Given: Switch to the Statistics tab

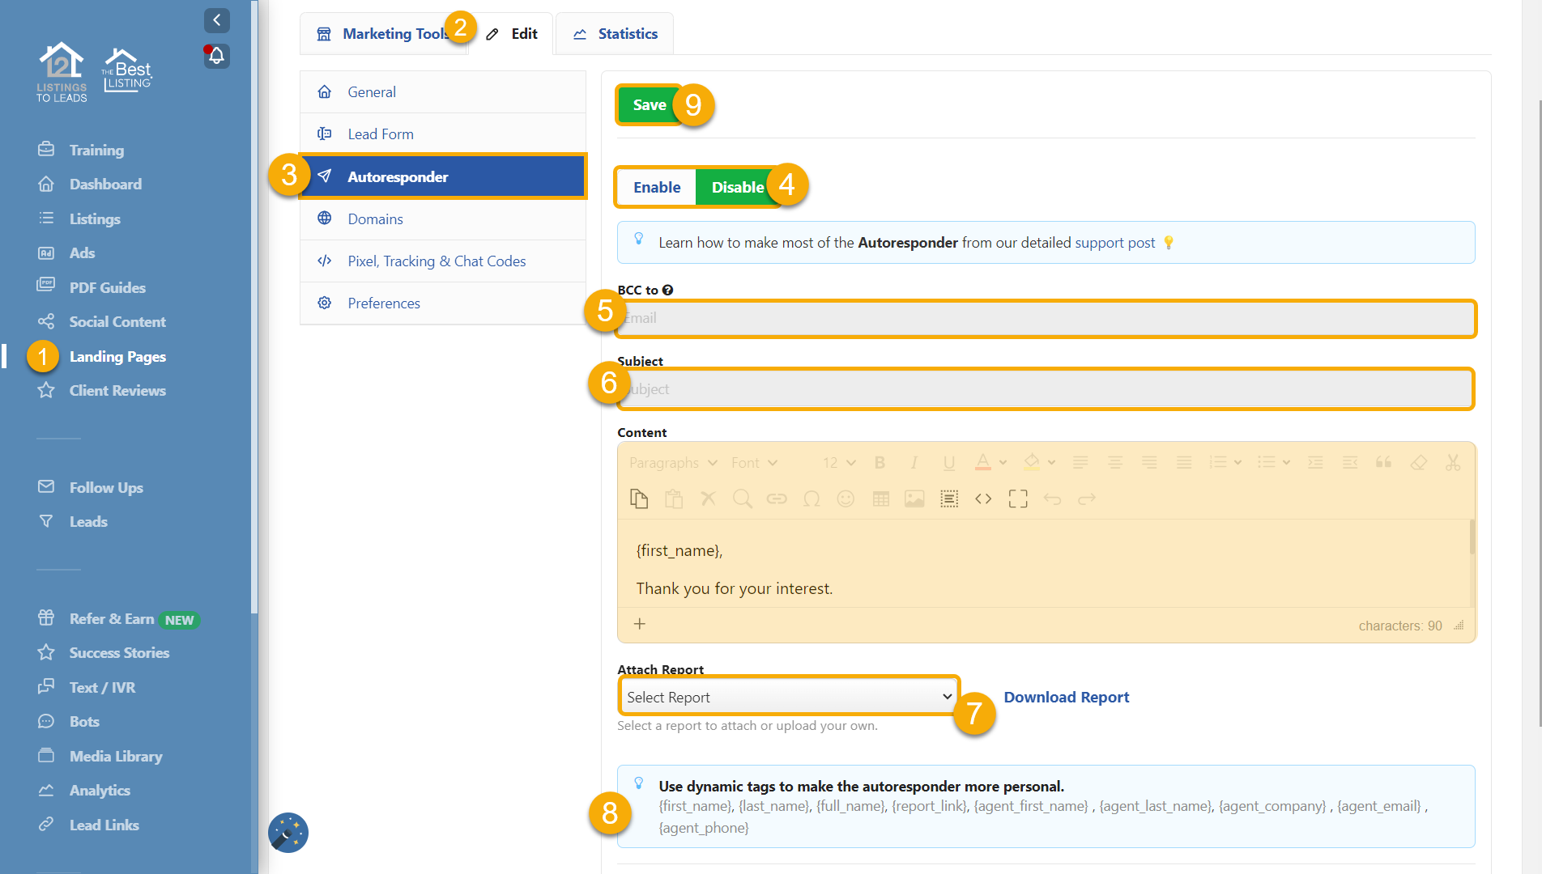Looking at the screenshot, I should pos(627,33).
